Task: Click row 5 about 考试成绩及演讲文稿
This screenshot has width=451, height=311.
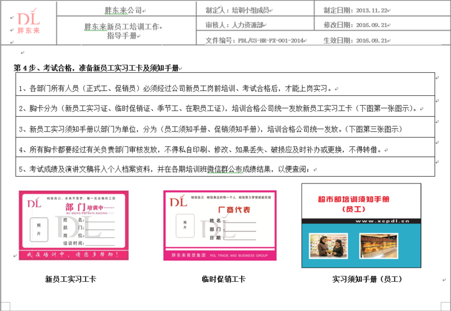Action: pos(225,167)
